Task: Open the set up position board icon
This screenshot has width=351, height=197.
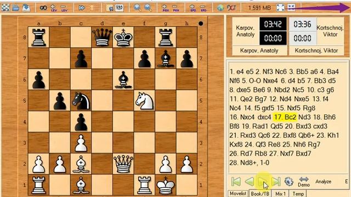Action: coord(110,8)
